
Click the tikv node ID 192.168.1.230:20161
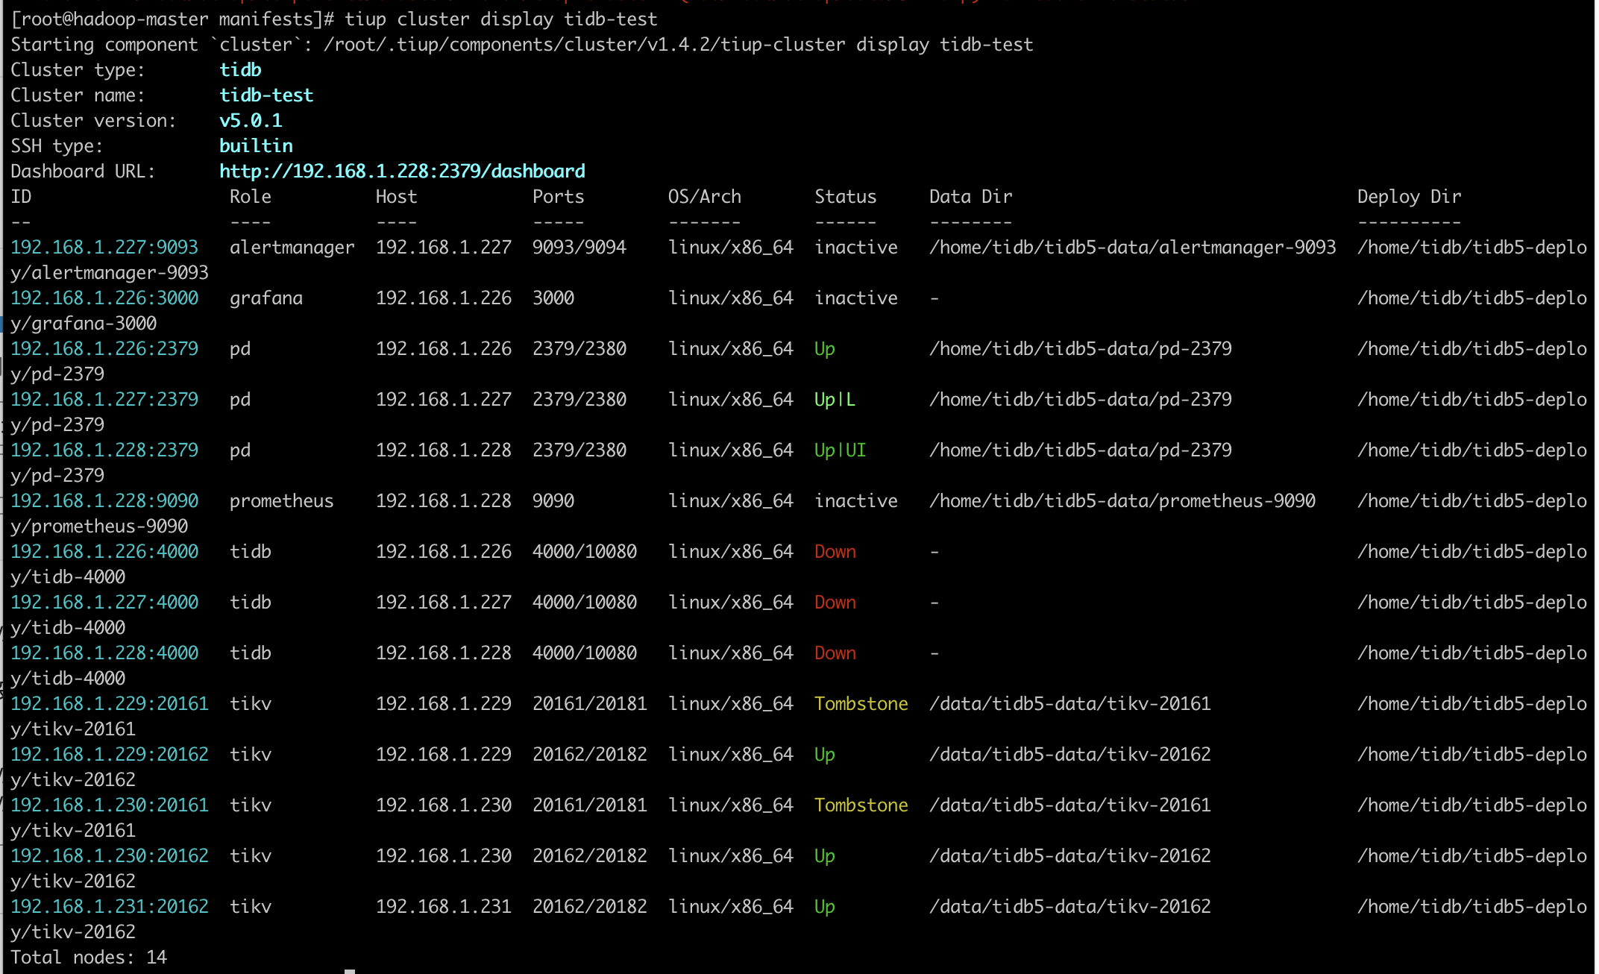[x=110, y=805]
